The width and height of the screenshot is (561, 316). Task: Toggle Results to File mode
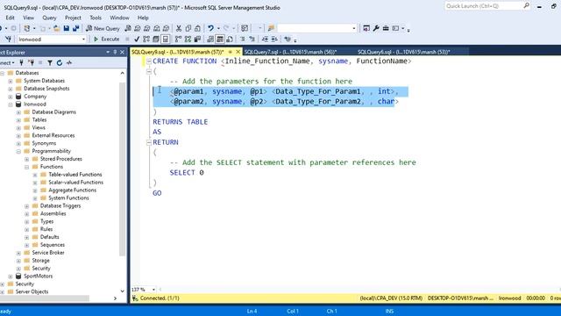230,39
